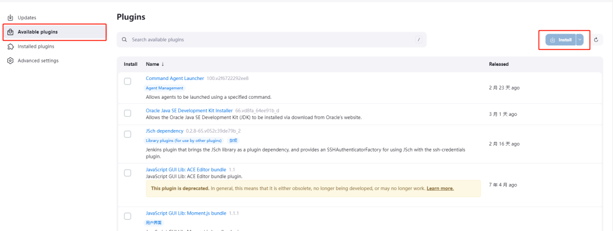613x231 pixels.
Task: Click the Updates download icon in sidebar
Action: (11, 18)
